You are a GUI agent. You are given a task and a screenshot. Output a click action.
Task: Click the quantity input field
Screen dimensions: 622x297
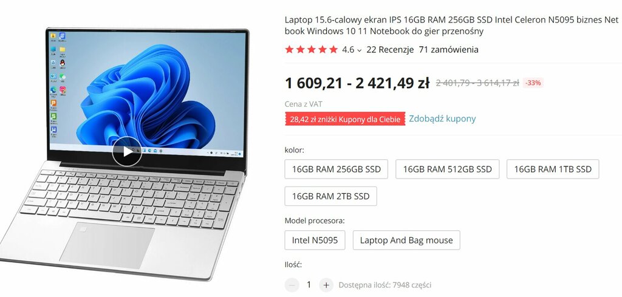click(309, 285)
